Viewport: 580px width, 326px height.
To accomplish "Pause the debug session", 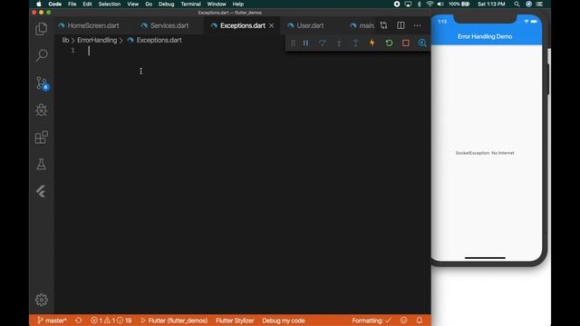I will (306, 43).
